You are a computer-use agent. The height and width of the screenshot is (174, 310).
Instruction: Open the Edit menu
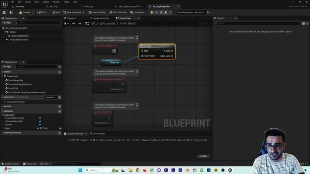click(x=19, y=2)
